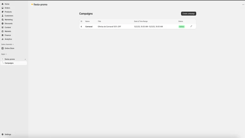
Task: Click the Name column header
Action: coord(87,21)
